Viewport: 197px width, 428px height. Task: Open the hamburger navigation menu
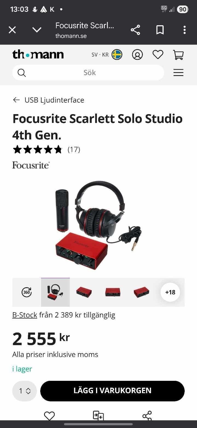tap(178, 73)
